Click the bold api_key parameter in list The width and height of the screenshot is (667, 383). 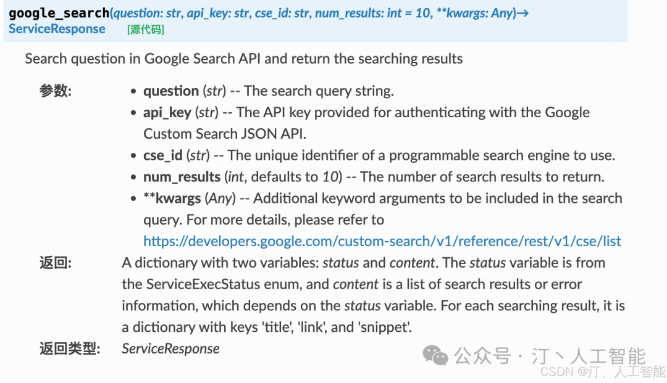[x=167, y=112]
